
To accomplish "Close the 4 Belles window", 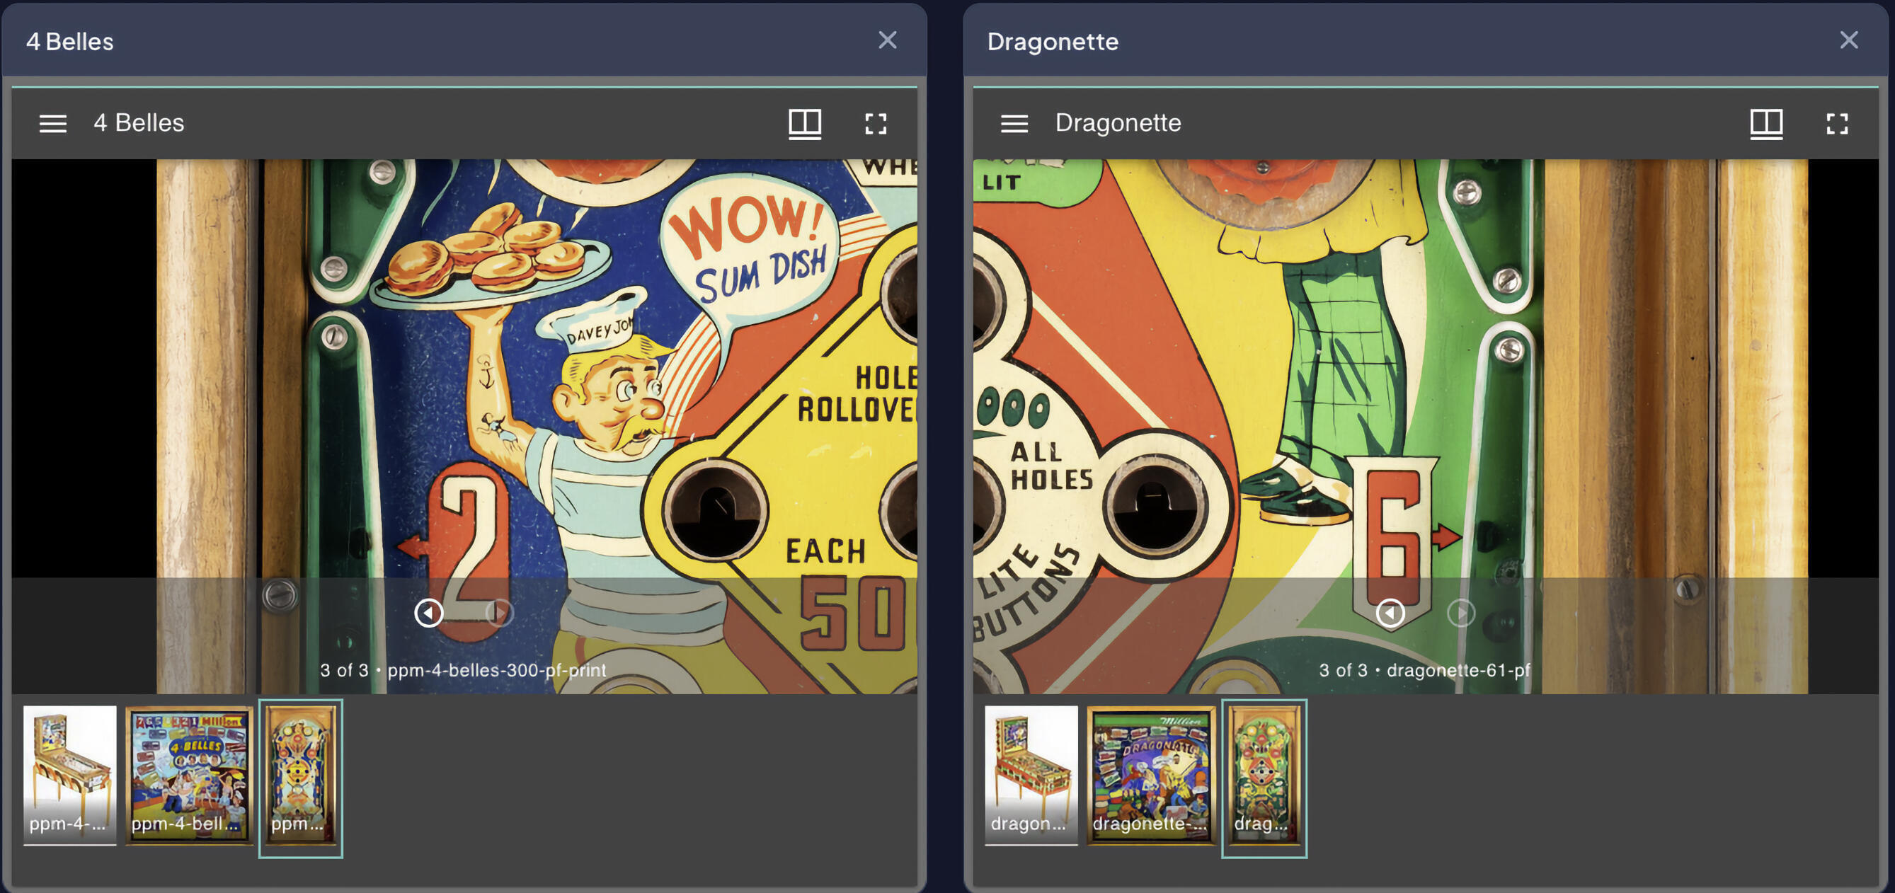I will click(x=887, y=40).
